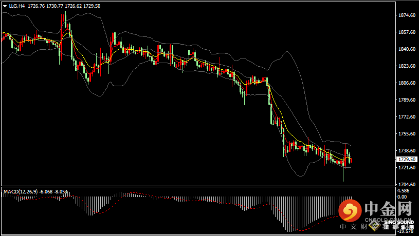The width and height of the screenshot is (419, 236).
Task: Click the MACD value -6.068
Action: [x=46, y=192]
